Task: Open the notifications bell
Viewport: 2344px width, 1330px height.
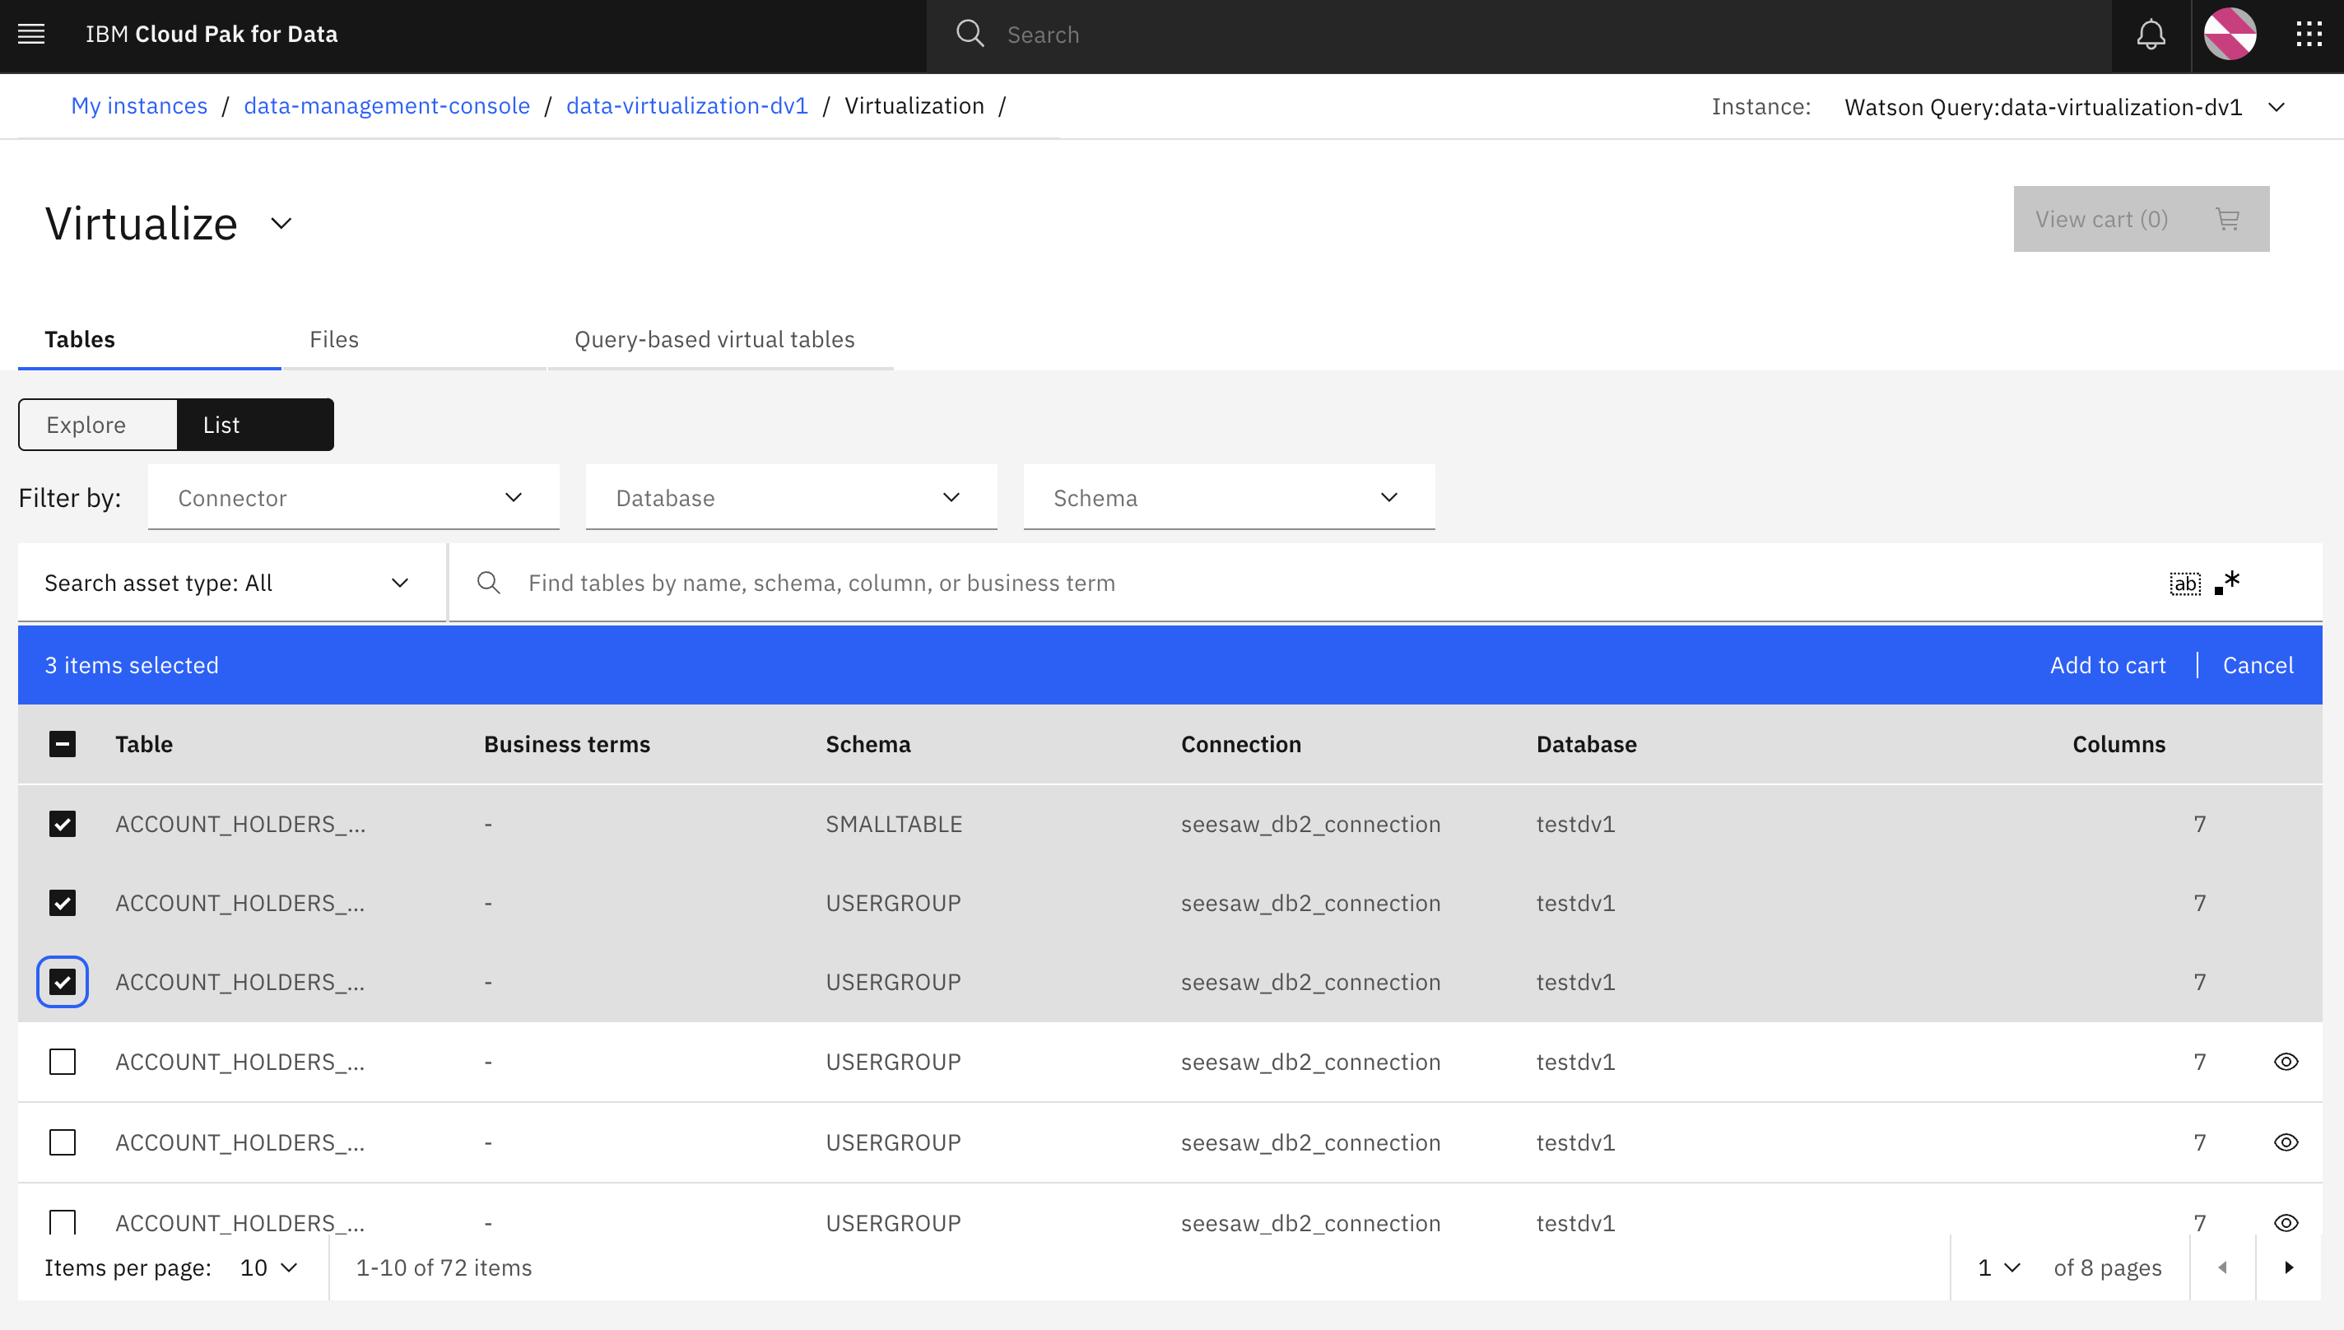Action: coord(2151,35)
